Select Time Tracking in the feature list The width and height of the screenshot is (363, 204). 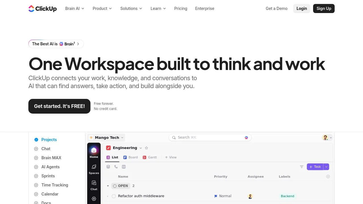pos(51,185)
